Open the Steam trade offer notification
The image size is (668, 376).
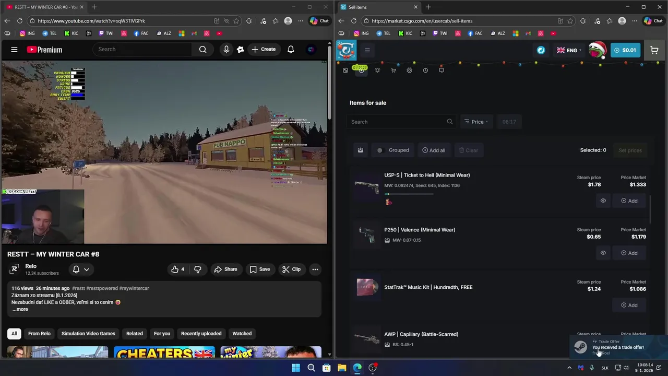click(x=618, y=347)
